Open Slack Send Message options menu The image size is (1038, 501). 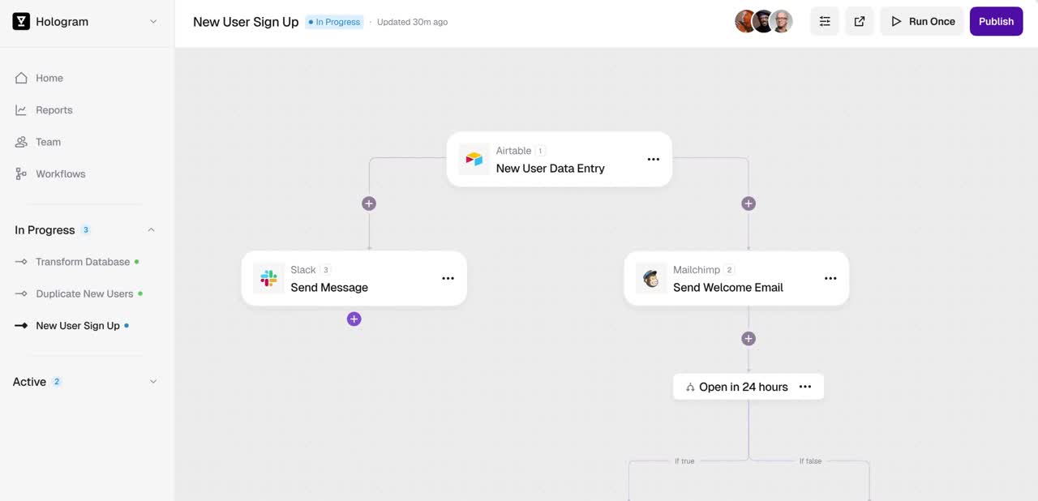[448, 279]
